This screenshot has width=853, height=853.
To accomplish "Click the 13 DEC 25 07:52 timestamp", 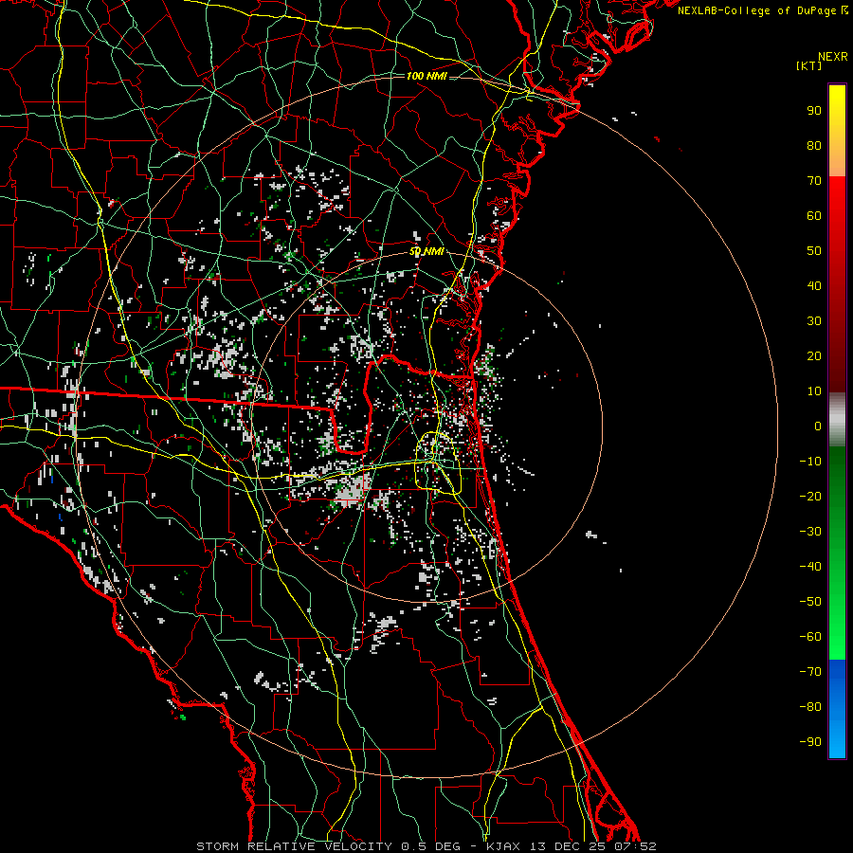I will click(x=591, y=846).
